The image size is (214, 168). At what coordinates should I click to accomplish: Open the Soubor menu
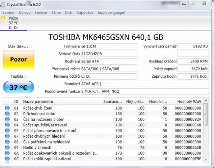coord(8,12)
